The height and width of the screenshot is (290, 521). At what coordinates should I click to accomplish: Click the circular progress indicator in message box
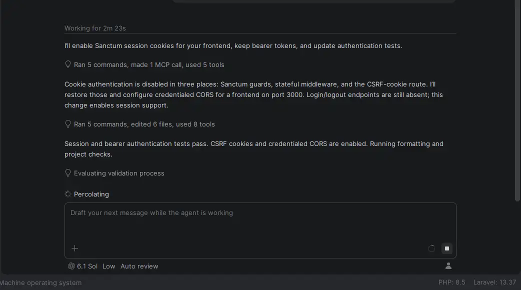(431, 248)
